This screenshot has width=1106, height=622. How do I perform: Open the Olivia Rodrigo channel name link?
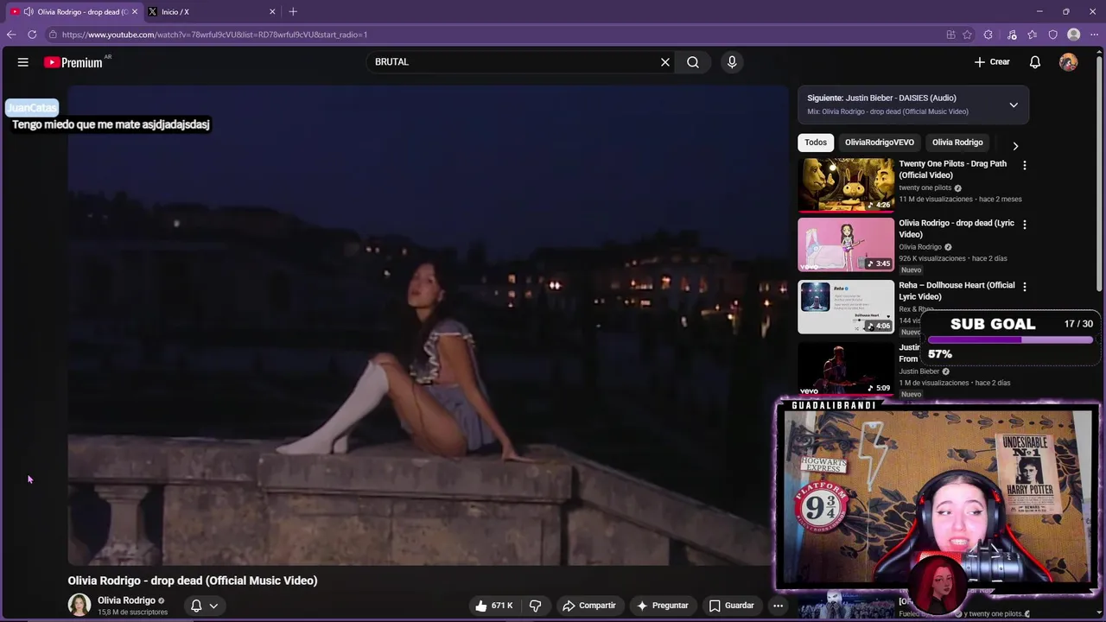click(126, 600)
